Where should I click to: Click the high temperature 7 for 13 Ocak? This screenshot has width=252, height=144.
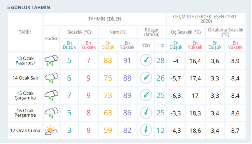click(x=88, y=61)
